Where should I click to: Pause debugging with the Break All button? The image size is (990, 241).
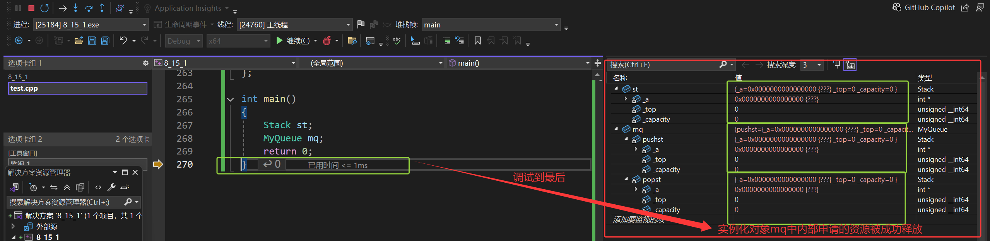coord(18,8)
